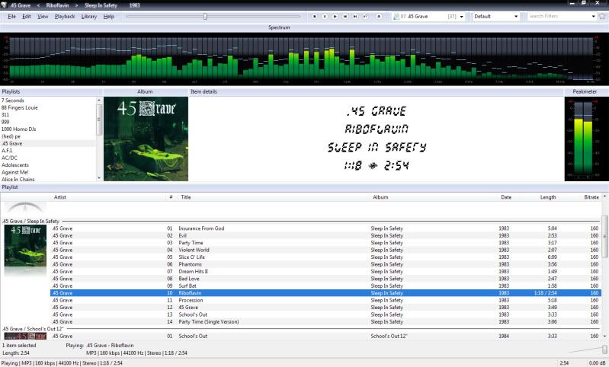Click the playlists list scroll-up arrow
The height and width of the screenshot is (367, 609).
[x=99, y=100]
